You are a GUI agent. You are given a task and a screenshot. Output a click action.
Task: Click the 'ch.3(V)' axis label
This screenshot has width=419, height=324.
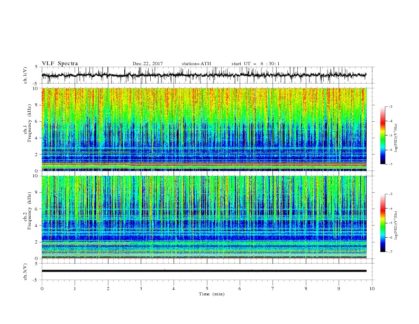tap(25, 272)
